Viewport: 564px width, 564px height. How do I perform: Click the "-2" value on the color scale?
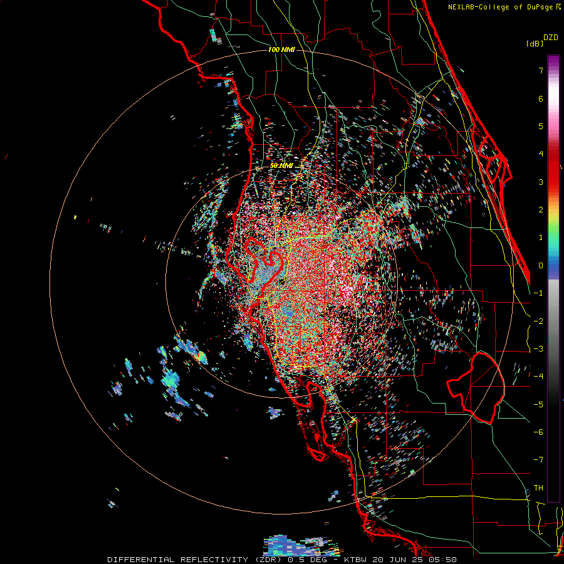pyautogui.click(x=538, y=321)
